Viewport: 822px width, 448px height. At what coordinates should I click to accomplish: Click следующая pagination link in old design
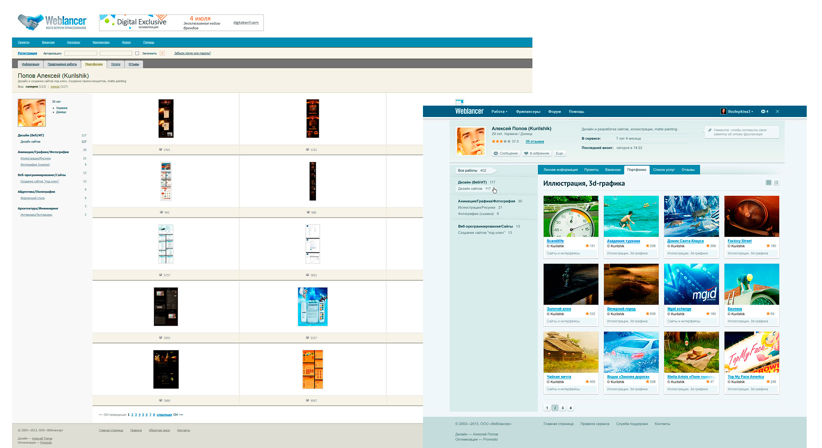tap(164, 415)
